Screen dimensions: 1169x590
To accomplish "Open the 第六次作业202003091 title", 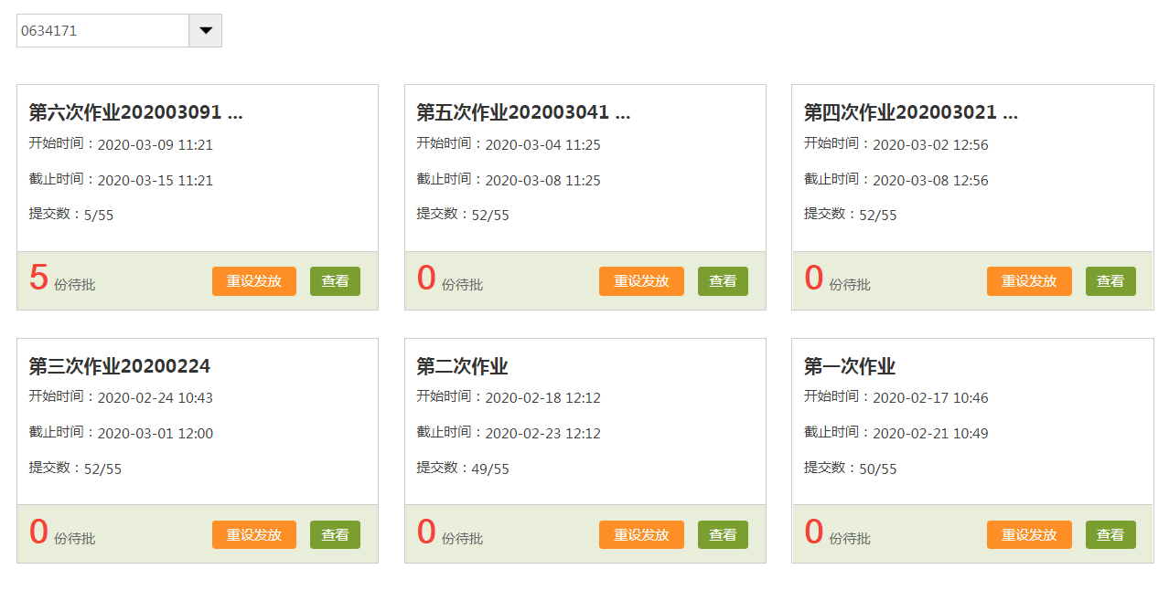I will 135,112.
